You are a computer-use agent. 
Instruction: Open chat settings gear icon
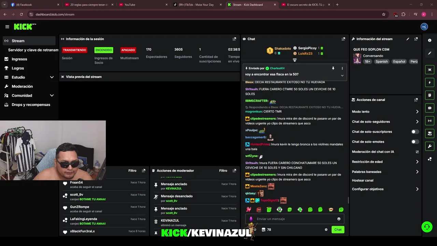tap(326, 230)
